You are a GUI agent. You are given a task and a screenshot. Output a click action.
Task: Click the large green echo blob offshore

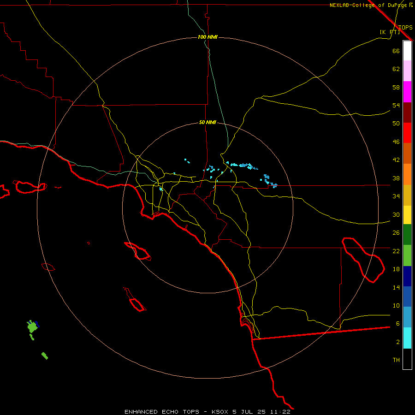click(33, 327)
